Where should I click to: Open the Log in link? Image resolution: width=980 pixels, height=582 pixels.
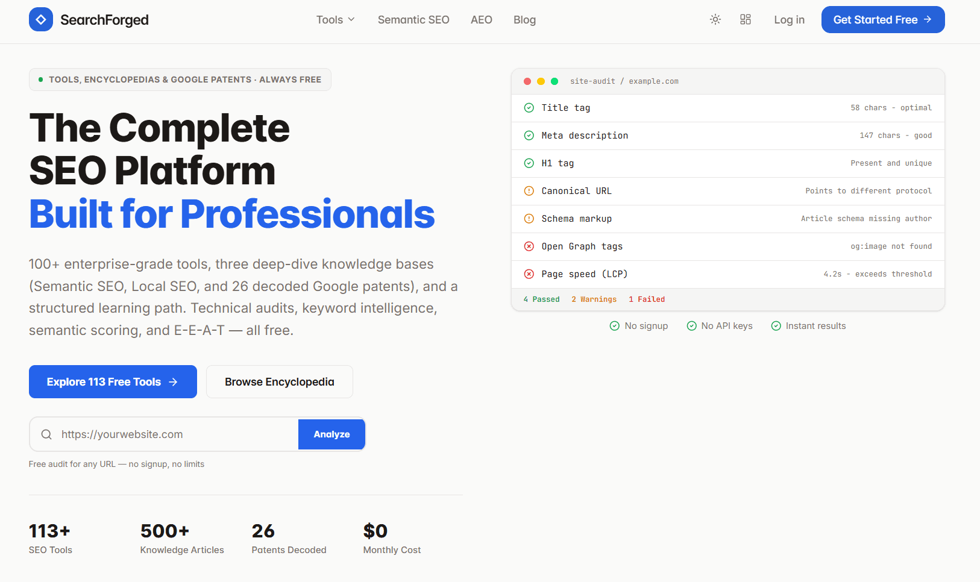790,19
